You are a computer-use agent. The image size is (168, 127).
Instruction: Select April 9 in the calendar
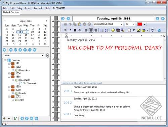pos(26,32)
